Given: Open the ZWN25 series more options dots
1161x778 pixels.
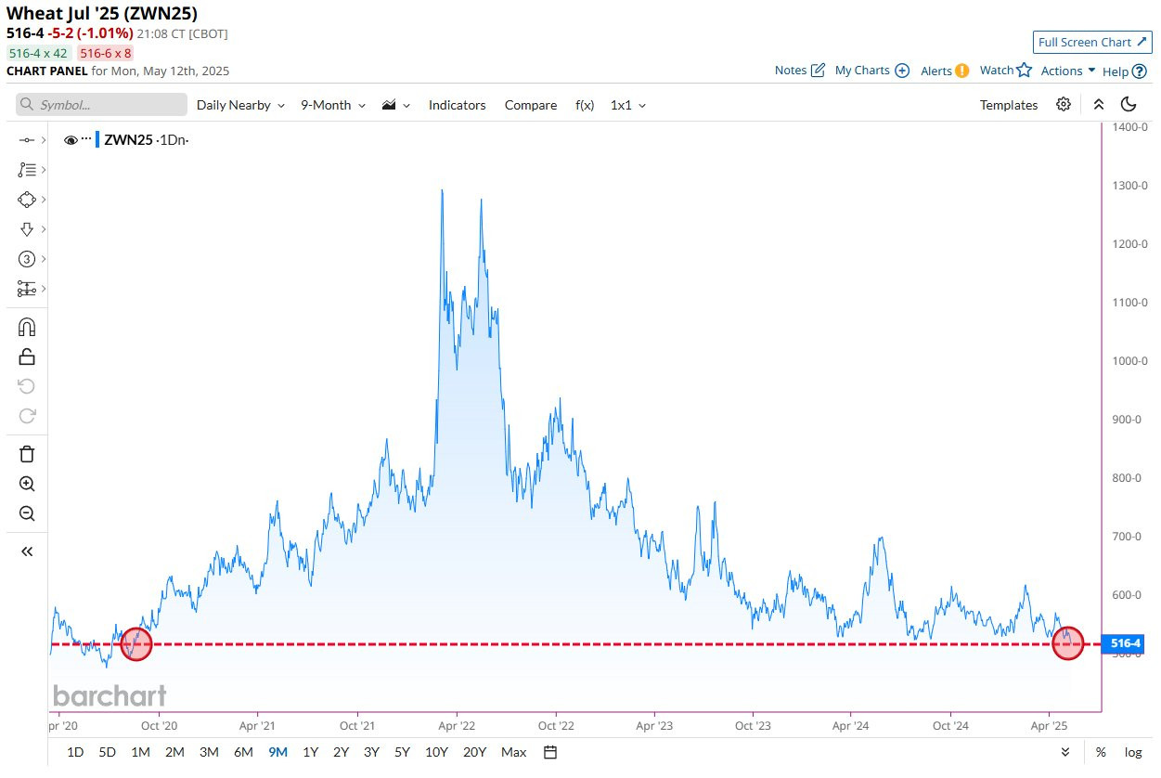Looking at the screenshot, I should point(87,138).
